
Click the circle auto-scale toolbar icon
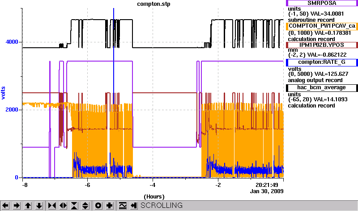(98, 206)
